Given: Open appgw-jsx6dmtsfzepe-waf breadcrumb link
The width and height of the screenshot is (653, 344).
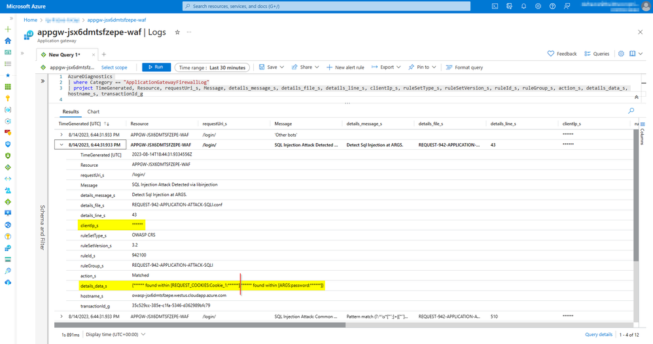Looking at the screenshot, I should [116, 20].
